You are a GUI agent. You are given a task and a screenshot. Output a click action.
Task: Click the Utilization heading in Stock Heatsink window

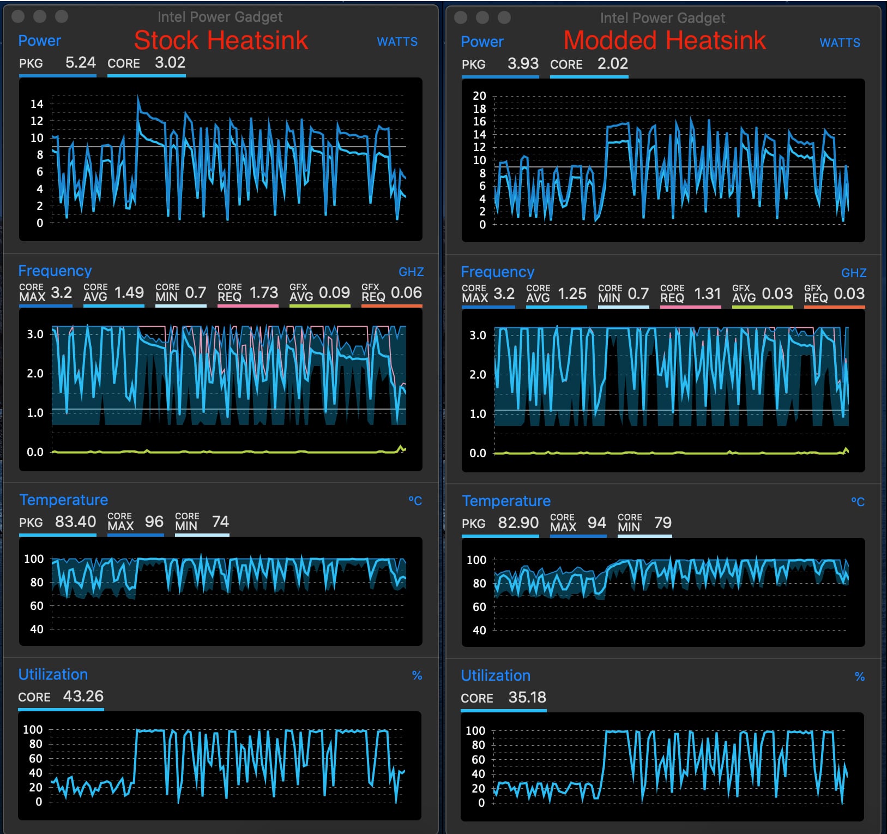click(x=53, y=675)
